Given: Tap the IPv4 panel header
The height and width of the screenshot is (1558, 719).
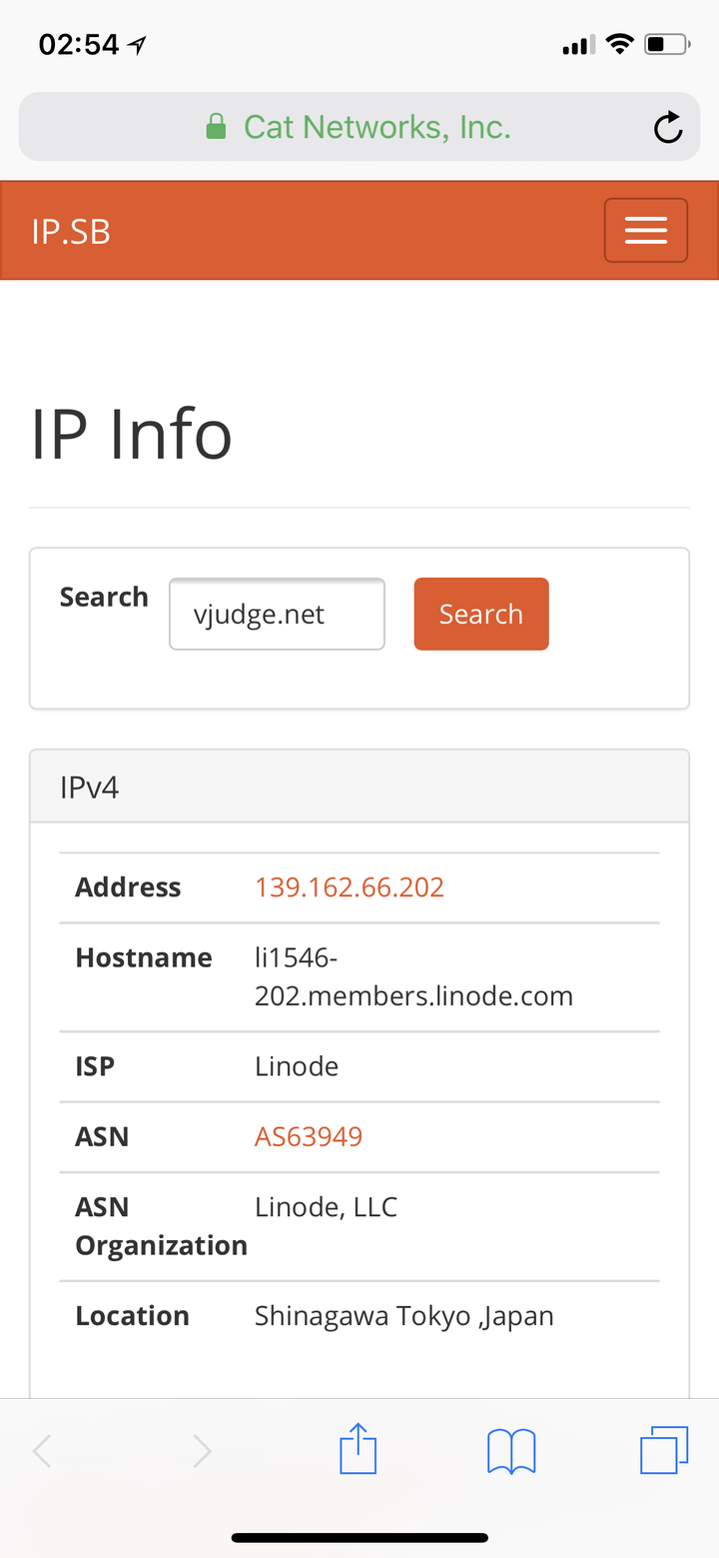Looking at the screenshot, I should click(x=359, y=786).
